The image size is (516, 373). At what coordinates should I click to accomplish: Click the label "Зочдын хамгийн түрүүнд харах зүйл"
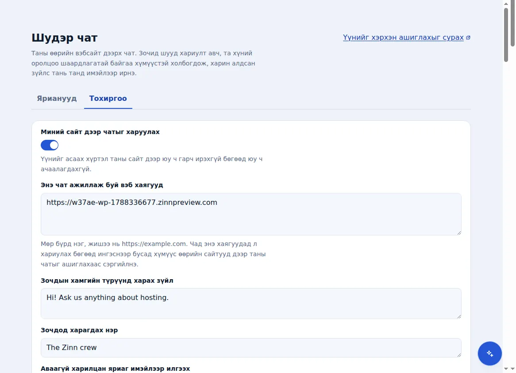tap(107, 281)
